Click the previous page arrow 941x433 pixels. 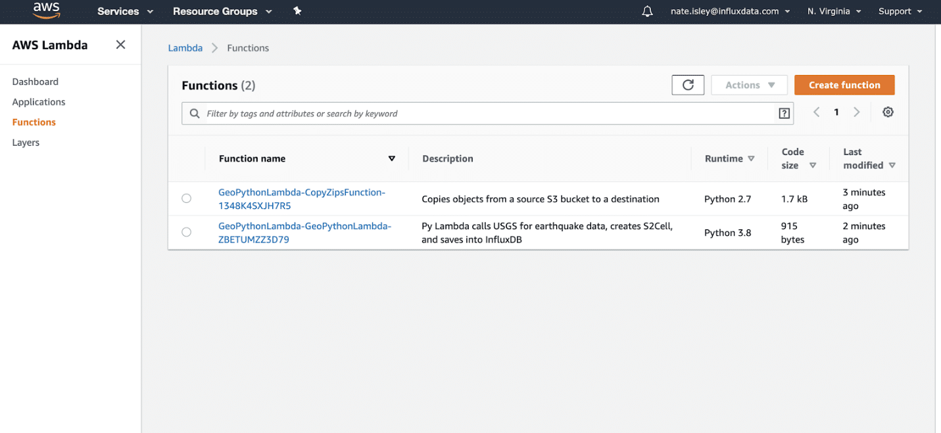click(x=816, y=112)
